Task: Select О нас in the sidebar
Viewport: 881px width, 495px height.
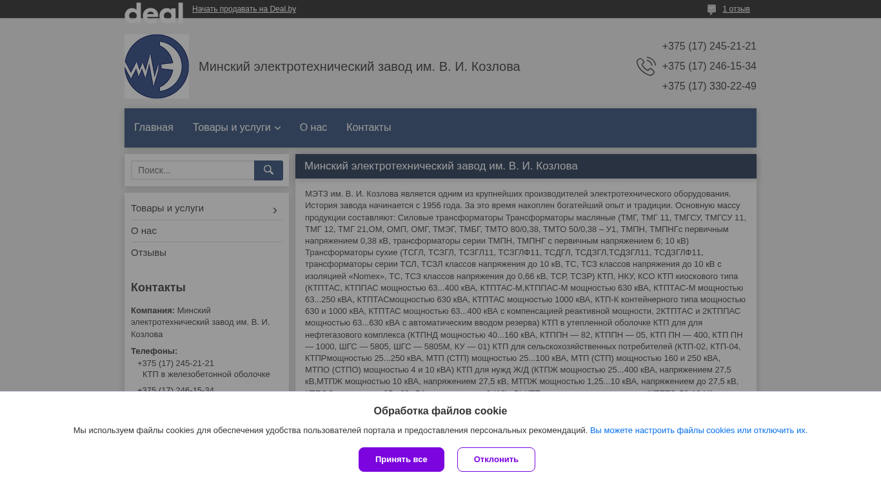Action: pos(144,231)
